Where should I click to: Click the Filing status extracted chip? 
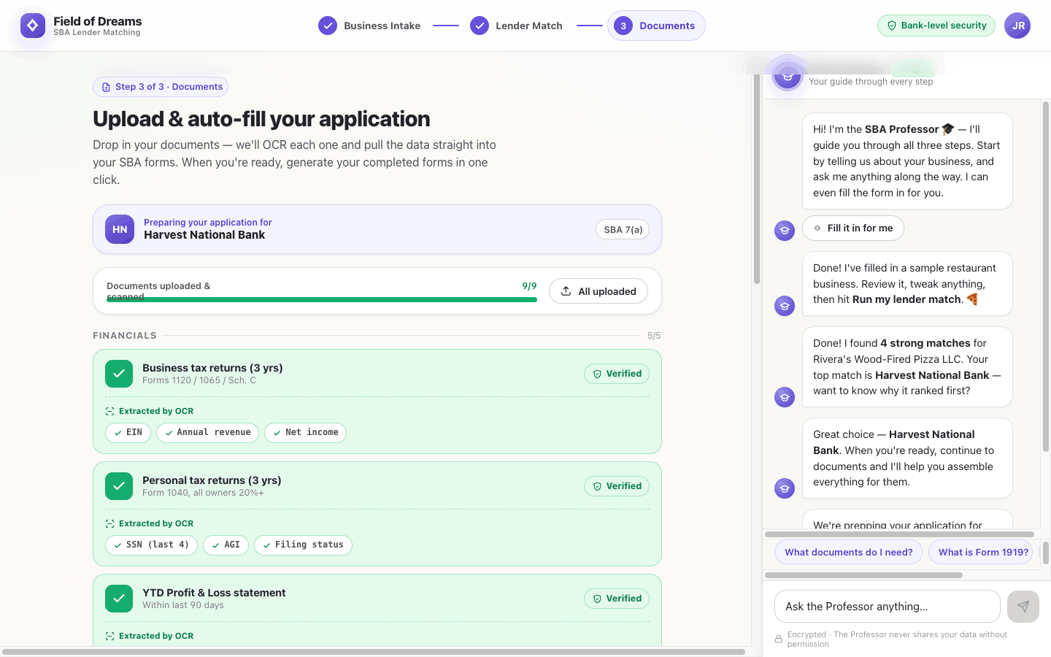[x=303, y=545]
